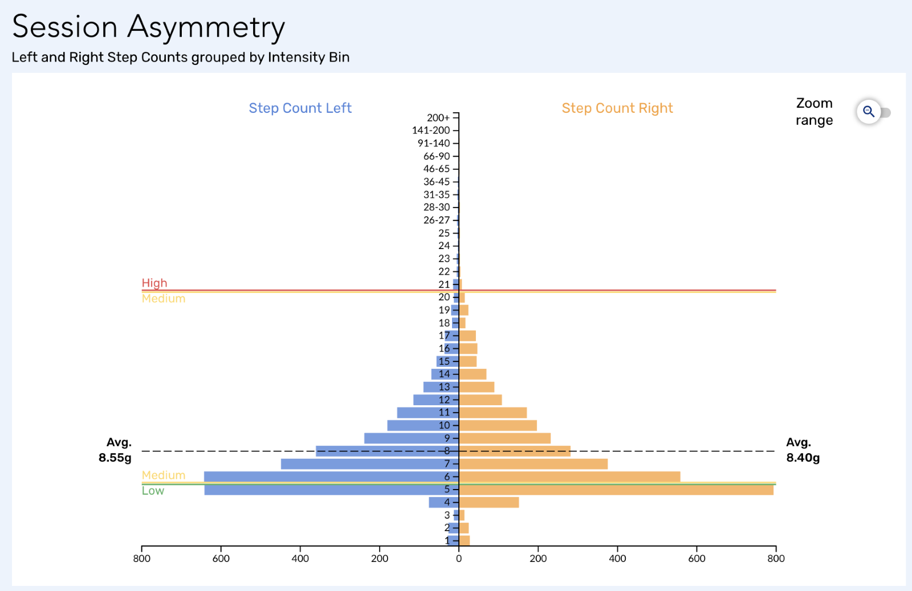912x591 pixels.
Task: Click the 'Step Count Left' heading
Action: pos(300,108)
